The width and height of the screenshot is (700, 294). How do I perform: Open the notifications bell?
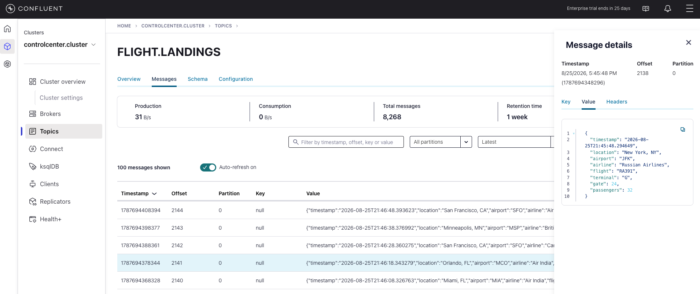[x=668, y=8]
